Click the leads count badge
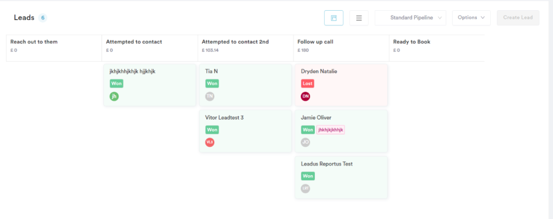Image resolution: width=553 pixels, height=219 pixels. click(x=43, y=18)
